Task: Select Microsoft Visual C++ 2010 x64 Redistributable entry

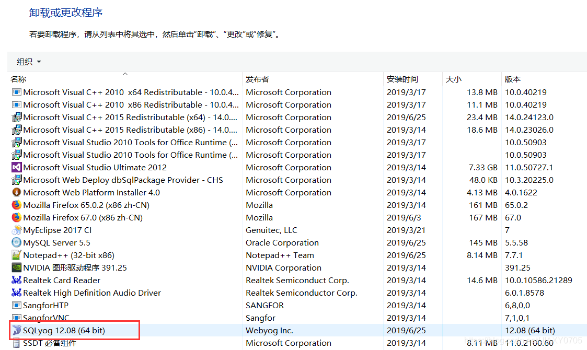Action: [131, 92]
